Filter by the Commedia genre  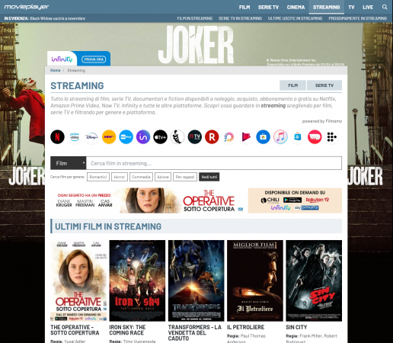pos(141,177)
